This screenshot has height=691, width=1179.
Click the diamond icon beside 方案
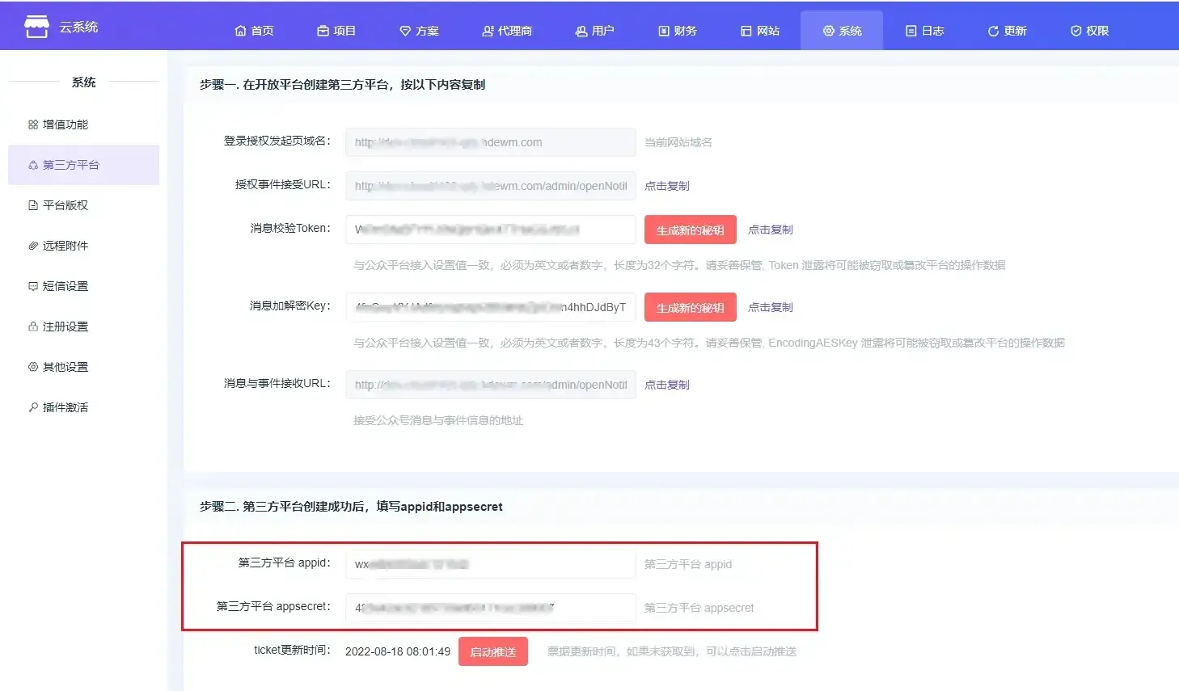(x=405, y=31)
